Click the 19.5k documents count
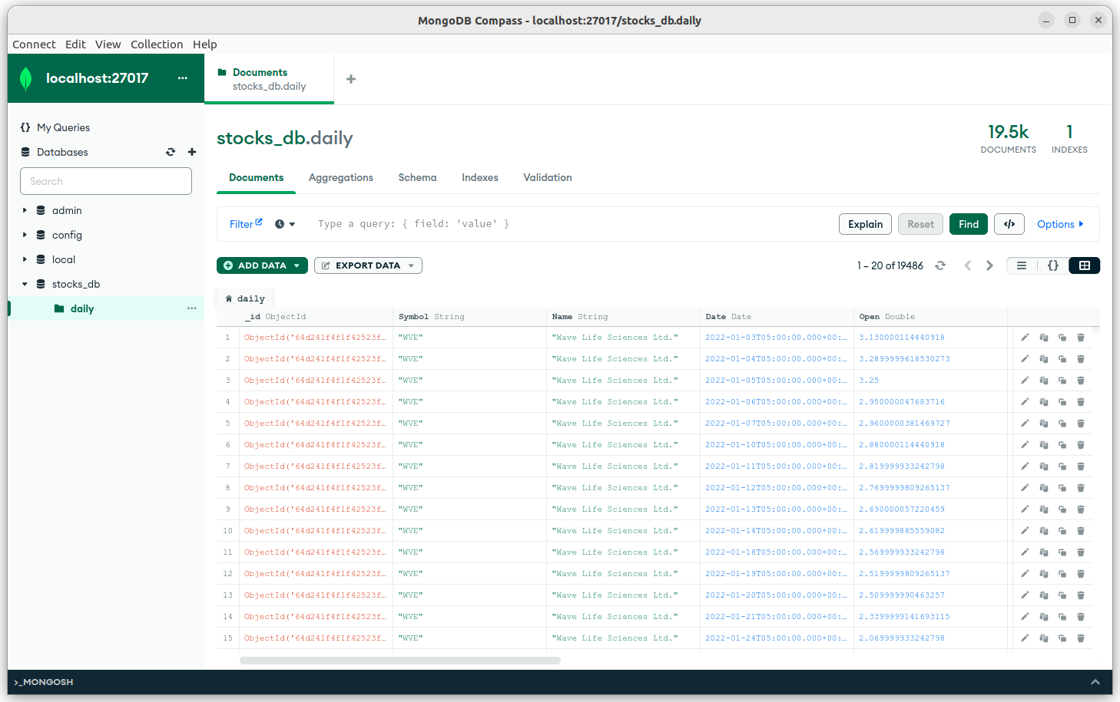Image resolution: width=1120 pixels, height=702 pixels. pos(1008,139)
